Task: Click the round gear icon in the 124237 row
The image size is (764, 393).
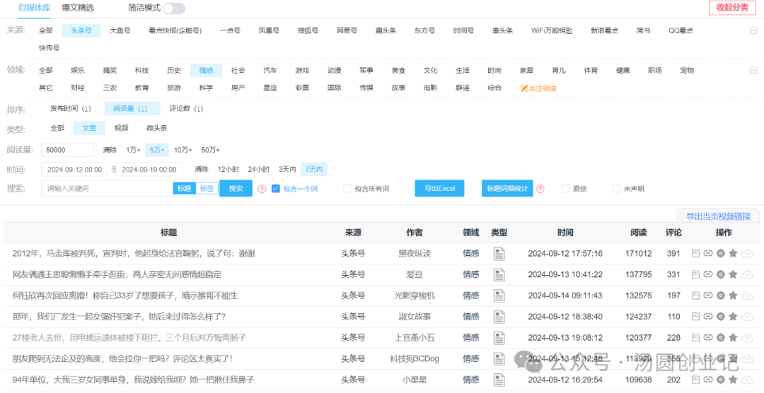Action: pyautogui.click(x=721, y=317)
